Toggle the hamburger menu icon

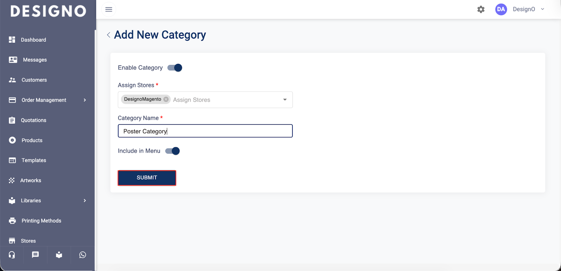[109, 9]
